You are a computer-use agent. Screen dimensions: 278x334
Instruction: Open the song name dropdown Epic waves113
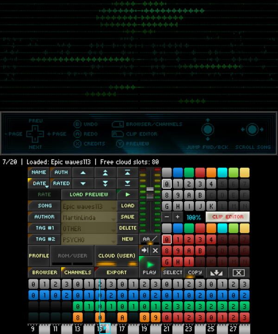[x=89, y=206]
